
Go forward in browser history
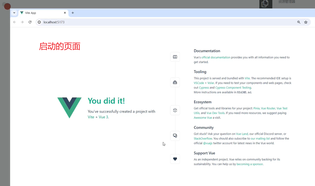pyautogui.click(x=22, y=22)
